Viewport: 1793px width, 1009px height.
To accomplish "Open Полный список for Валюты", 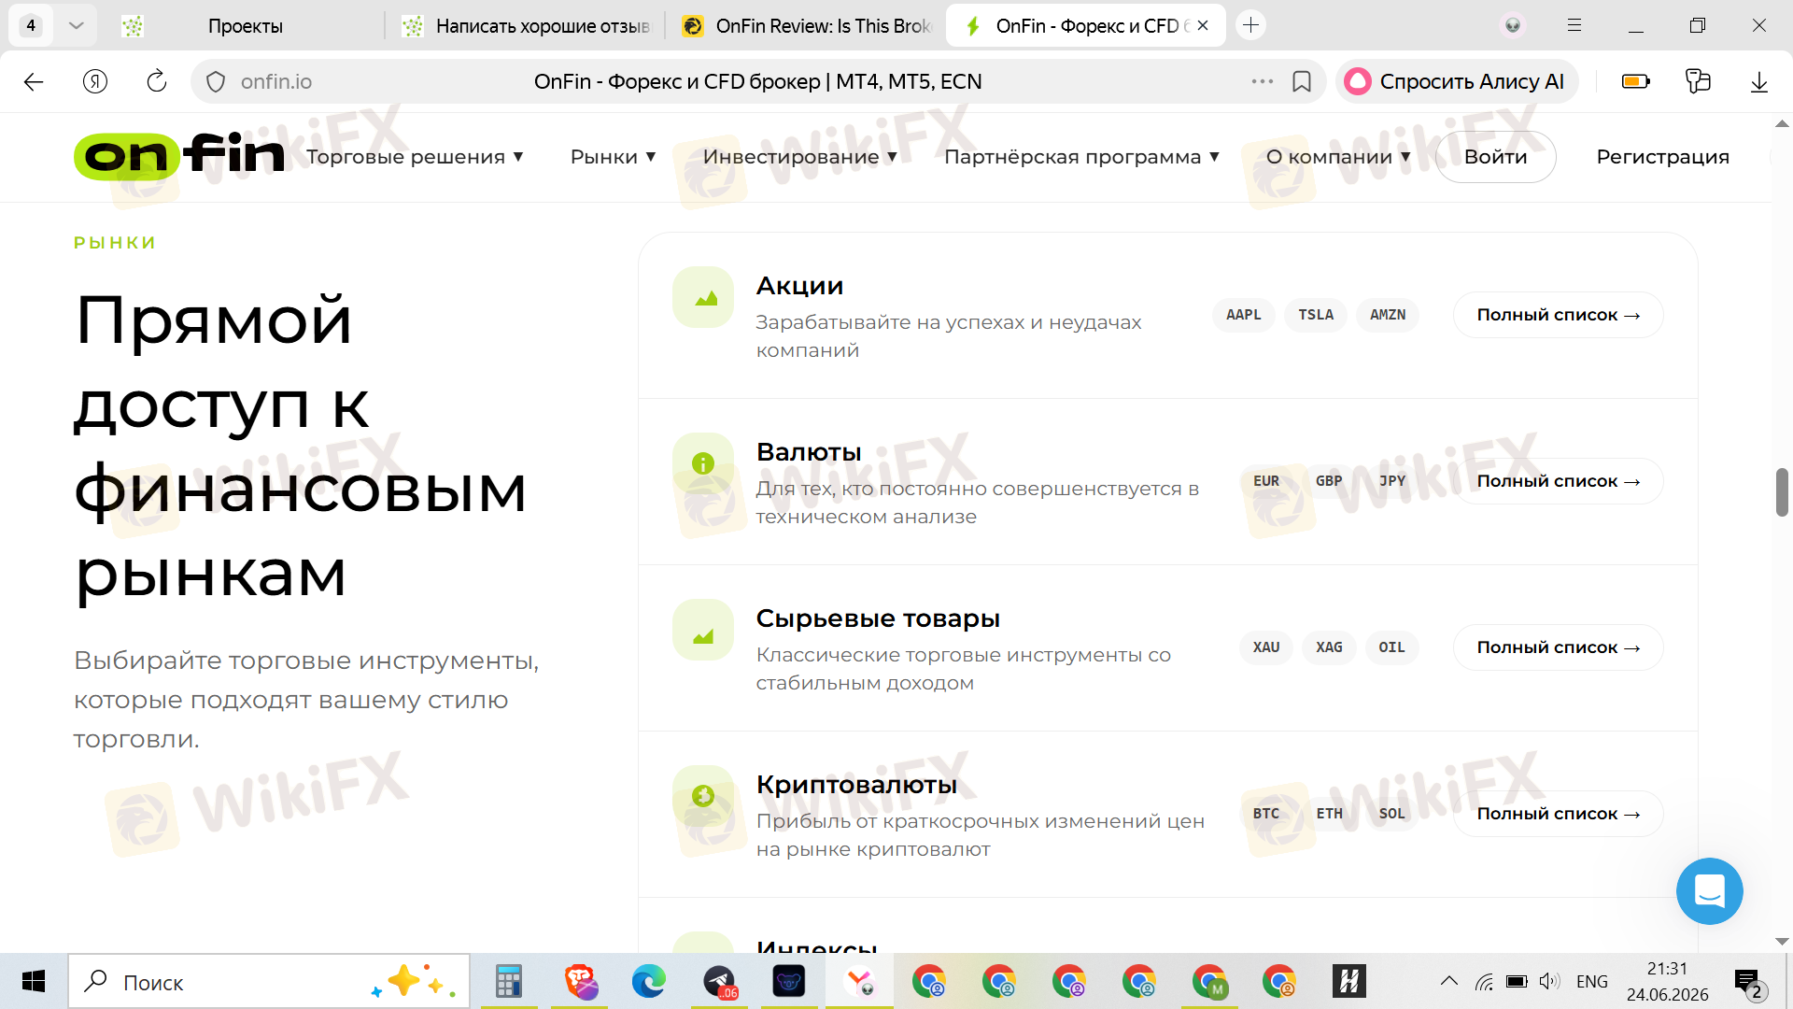I will click(x=1558, y=481).
